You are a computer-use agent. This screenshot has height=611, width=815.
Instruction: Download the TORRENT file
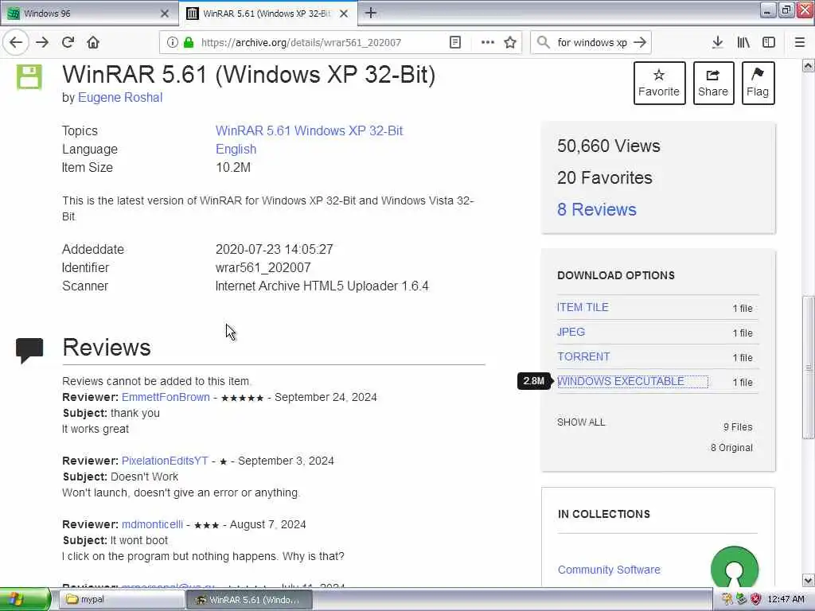[x=583, y=356]
